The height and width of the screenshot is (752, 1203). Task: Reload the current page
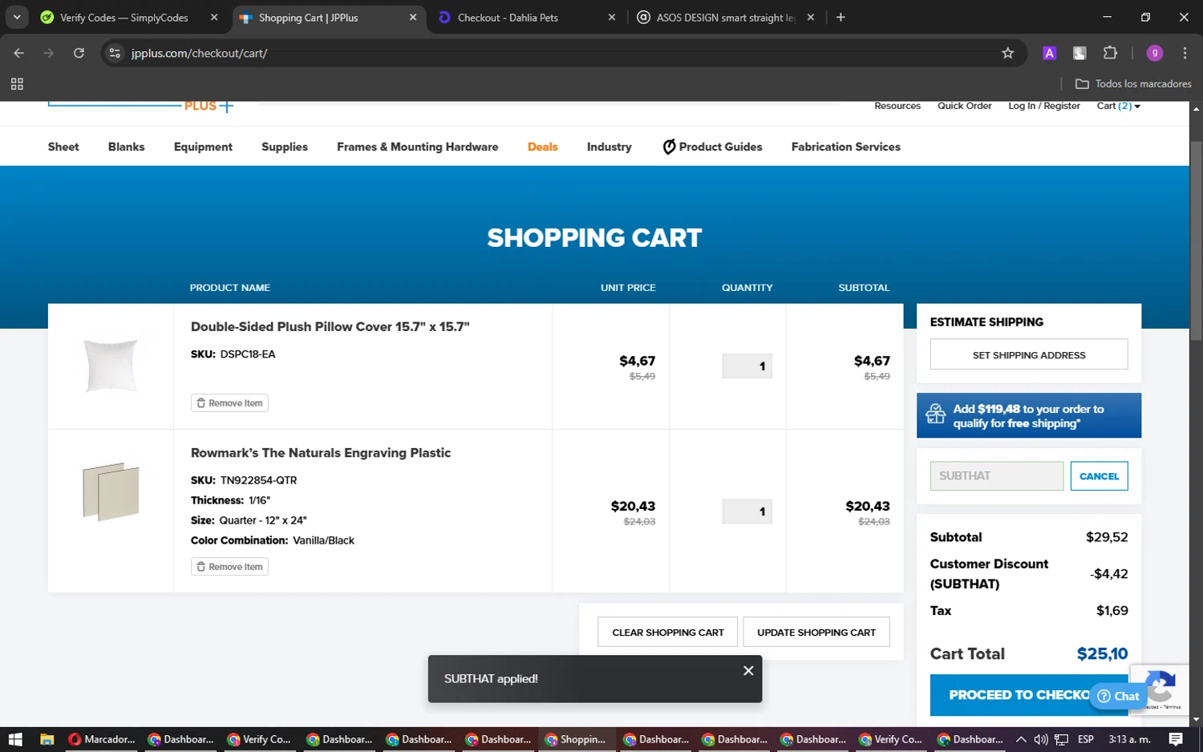click(x=79, y=53)
